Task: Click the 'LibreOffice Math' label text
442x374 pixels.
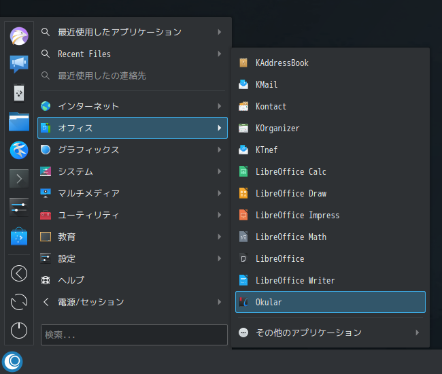Action: [291, 237]
